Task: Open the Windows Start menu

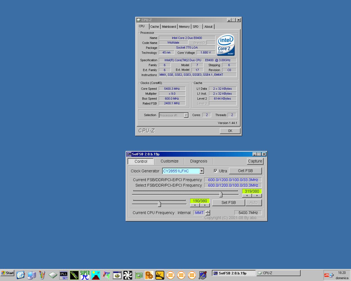Action: coord(7,273)
